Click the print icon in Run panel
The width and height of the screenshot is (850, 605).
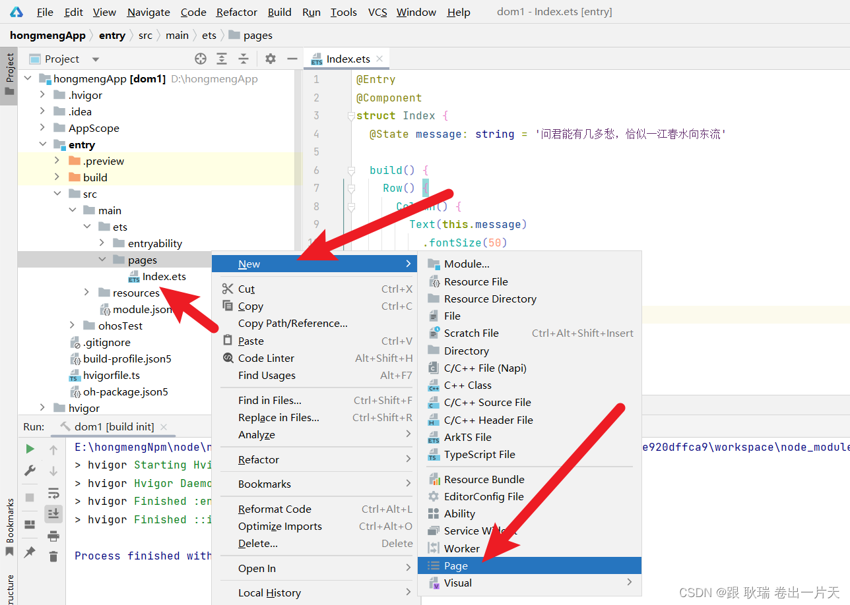[x=53, y=536]
